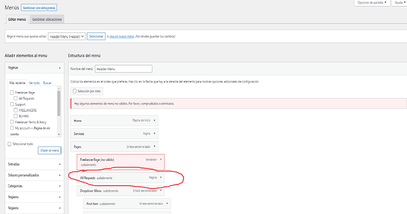Expand the Services menu item arrow
The width and height of the screenshot is (407, 214).
pos(155,134)
